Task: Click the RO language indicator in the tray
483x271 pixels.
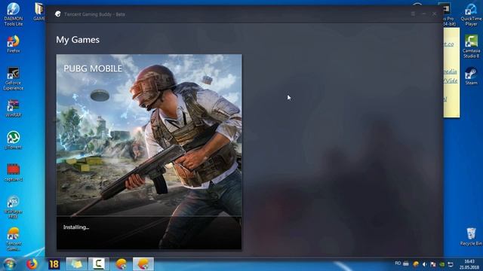Action: tap(398, 263)
